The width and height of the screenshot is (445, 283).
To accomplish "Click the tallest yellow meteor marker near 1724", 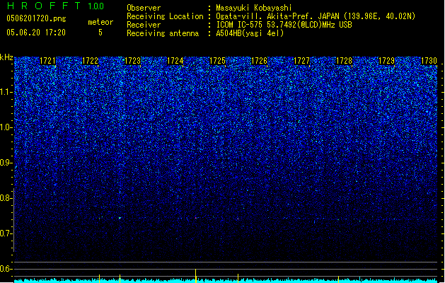I will pos(195,275).
